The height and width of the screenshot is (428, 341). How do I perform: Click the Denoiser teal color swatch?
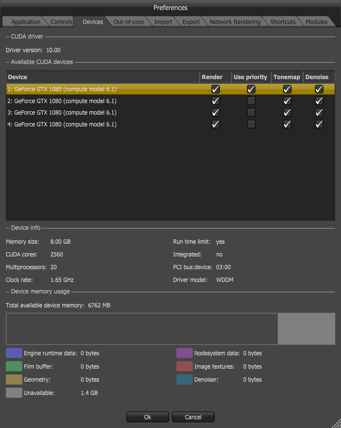184,380
